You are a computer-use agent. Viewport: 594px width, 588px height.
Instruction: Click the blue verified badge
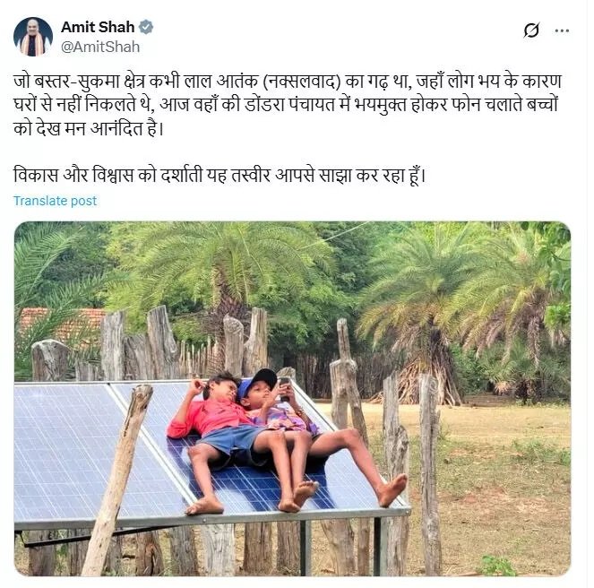point(145,27)
